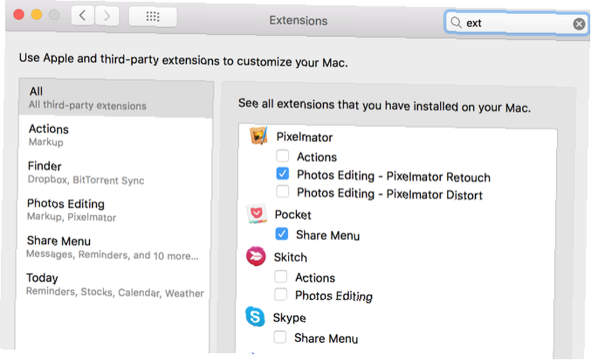Click 'Dropbox, BitTorrent Sync' subtitle text

pyautogui.click(x=86, y=180)
